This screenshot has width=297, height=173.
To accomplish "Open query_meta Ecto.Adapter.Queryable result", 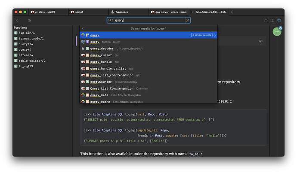I will tap(148, 95).
